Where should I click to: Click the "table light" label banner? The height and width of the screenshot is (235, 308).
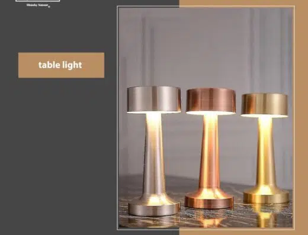click(61, 65)
